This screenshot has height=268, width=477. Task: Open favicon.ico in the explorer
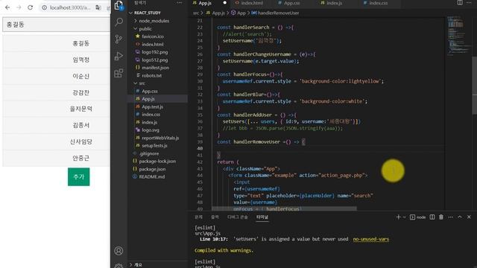click(152, 36)
